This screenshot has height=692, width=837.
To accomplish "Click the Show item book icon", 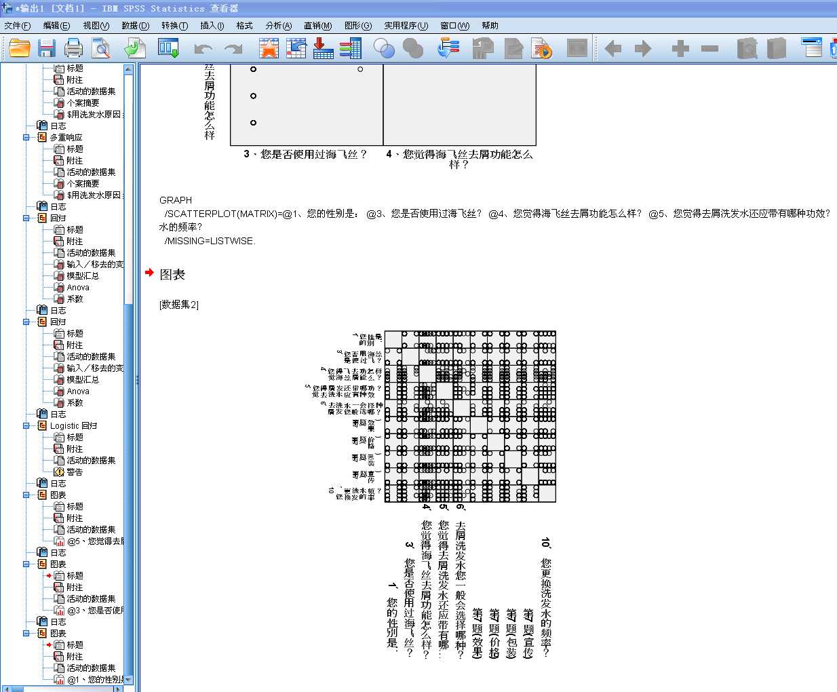I will point(747,48).
